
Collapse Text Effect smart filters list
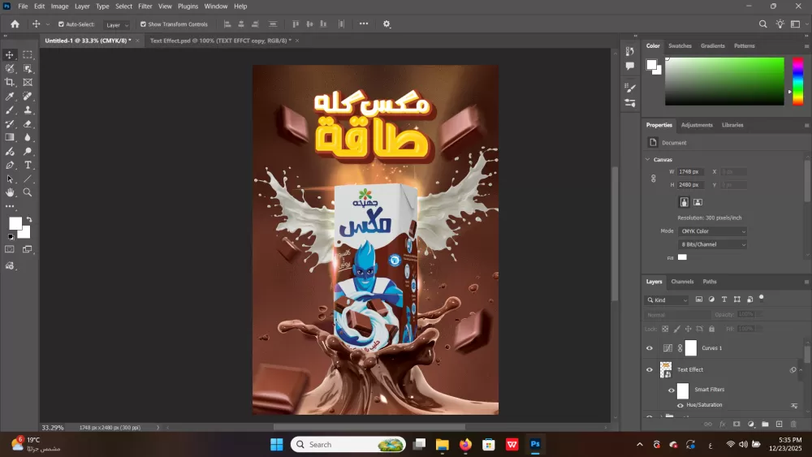click(x=801, y=370)
